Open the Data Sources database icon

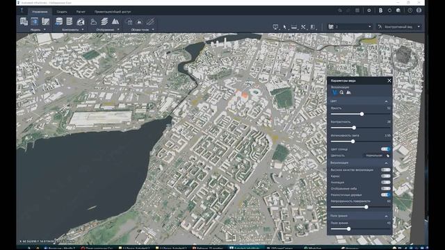coord(59,22)
